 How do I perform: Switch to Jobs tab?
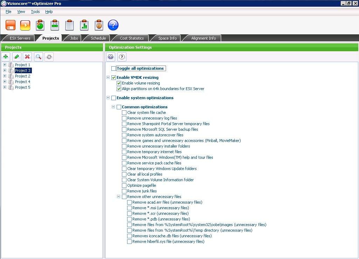pos(74,38)
